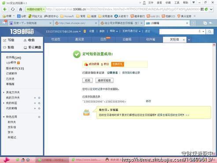Click the 写信 compose mail icon
Viewport: 217px width, 163px height.
(x=5, y=40)
